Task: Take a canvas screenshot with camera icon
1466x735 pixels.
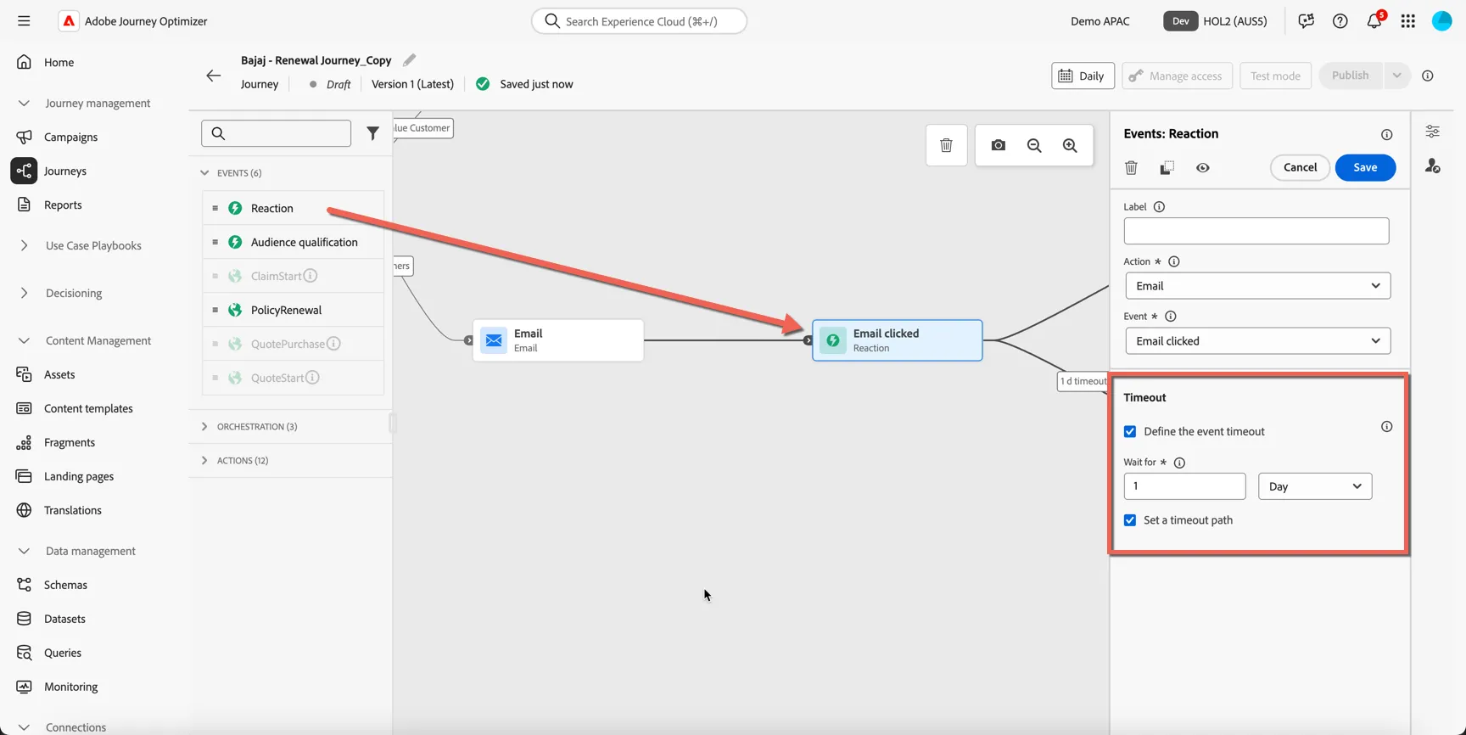Action: pyautogui.click(x=999, y=145)
